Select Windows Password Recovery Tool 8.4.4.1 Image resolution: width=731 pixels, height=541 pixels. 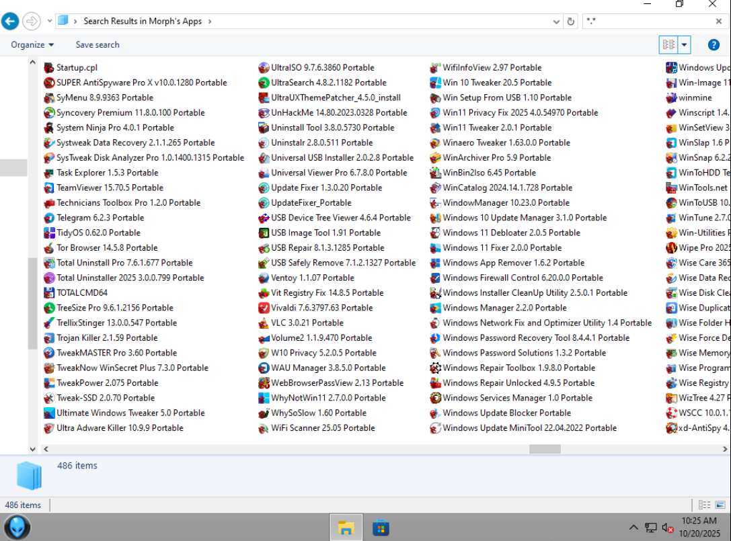[x=529, y=338]
